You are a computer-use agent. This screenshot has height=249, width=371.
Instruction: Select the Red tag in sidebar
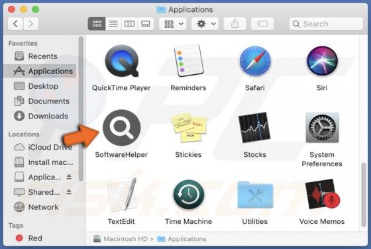tap(40, 238)
